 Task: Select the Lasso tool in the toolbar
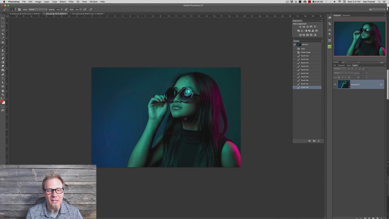tap(3, 26)
